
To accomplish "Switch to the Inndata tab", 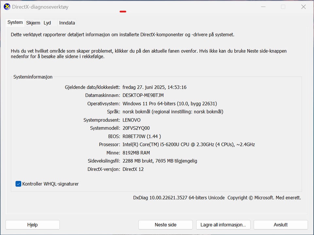I will [67, 23].
